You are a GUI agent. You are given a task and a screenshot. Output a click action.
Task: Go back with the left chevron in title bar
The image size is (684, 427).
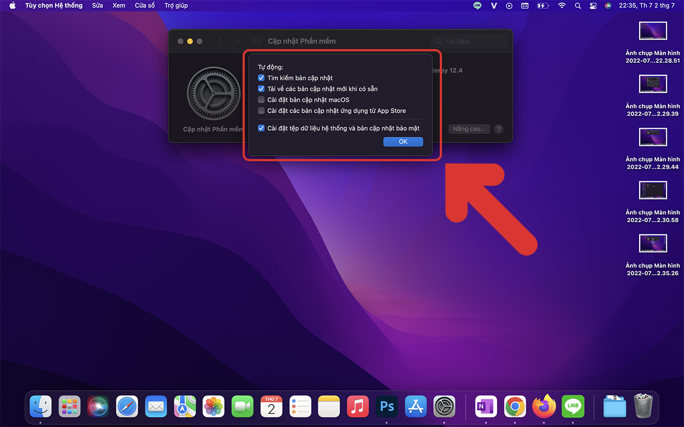point(219,41)
